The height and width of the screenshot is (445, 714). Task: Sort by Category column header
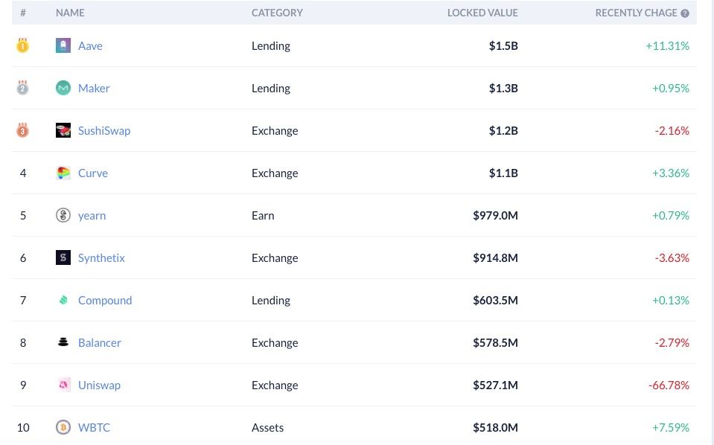coord(277,13)
